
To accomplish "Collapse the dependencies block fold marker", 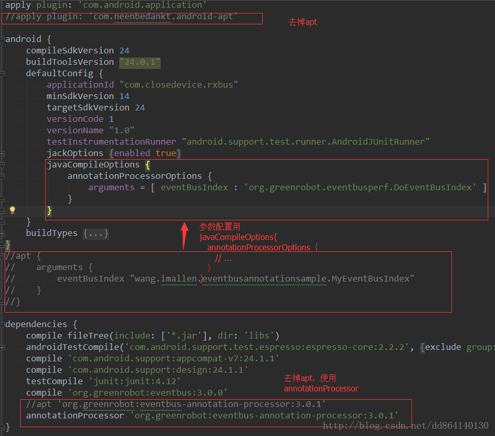I will point(3,325).
